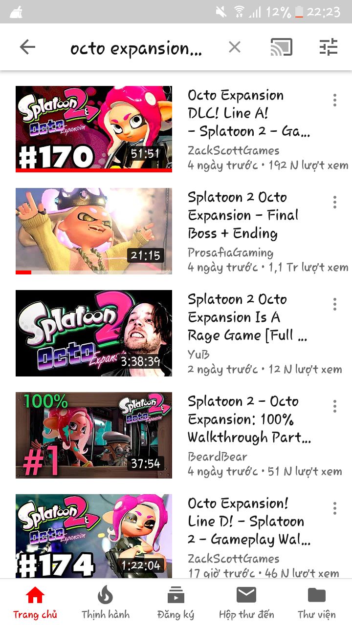Play the #170 Octo Expansion thumbnail
The height and width of the screenshot is (625, 352).
[94, 129]
